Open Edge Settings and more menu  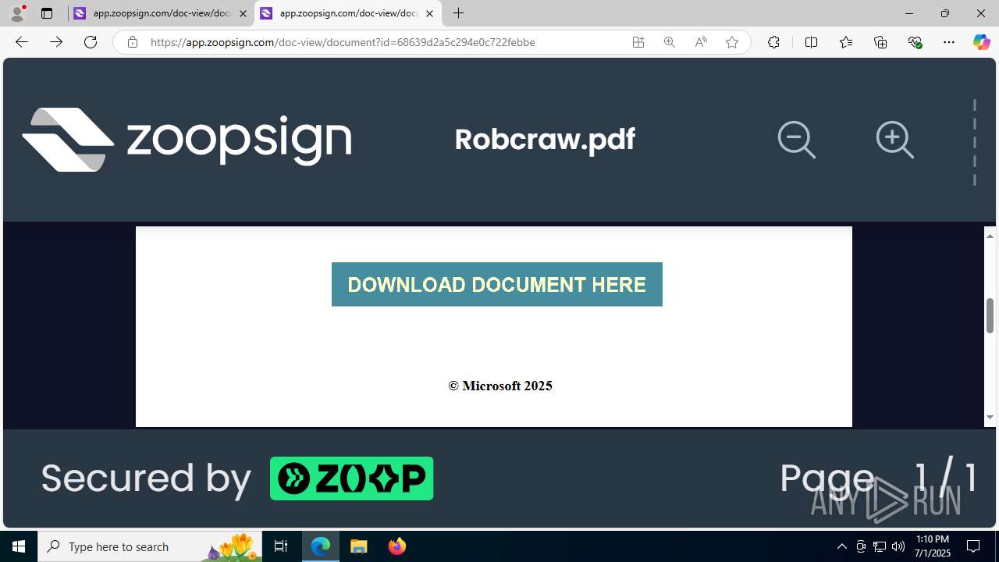(x=949, y=42)
